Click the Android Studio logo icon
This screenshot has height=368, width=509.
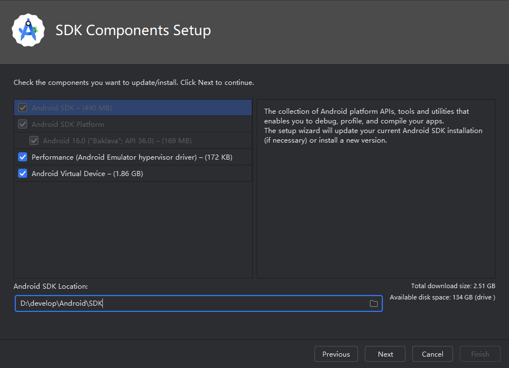[28, 30]
